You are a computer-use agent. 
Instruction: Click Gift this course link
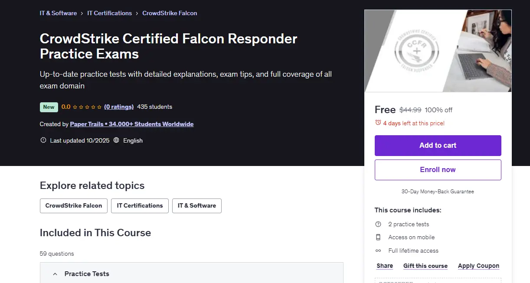425,266
